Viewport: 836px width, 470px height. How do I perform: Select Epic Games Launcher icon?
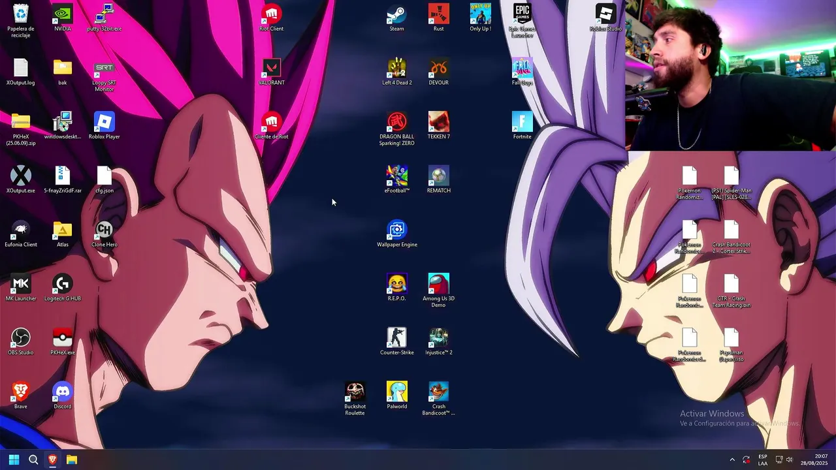tap(522, 21)
